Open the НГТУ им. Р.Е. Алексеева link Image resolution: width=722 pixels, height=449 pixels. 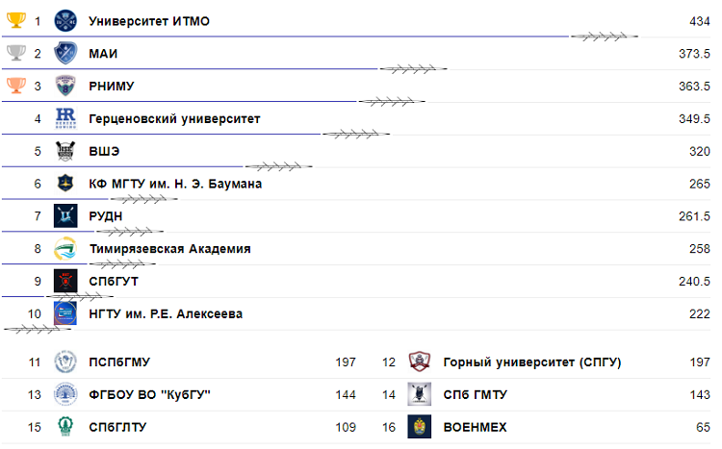tap(165, 314)
